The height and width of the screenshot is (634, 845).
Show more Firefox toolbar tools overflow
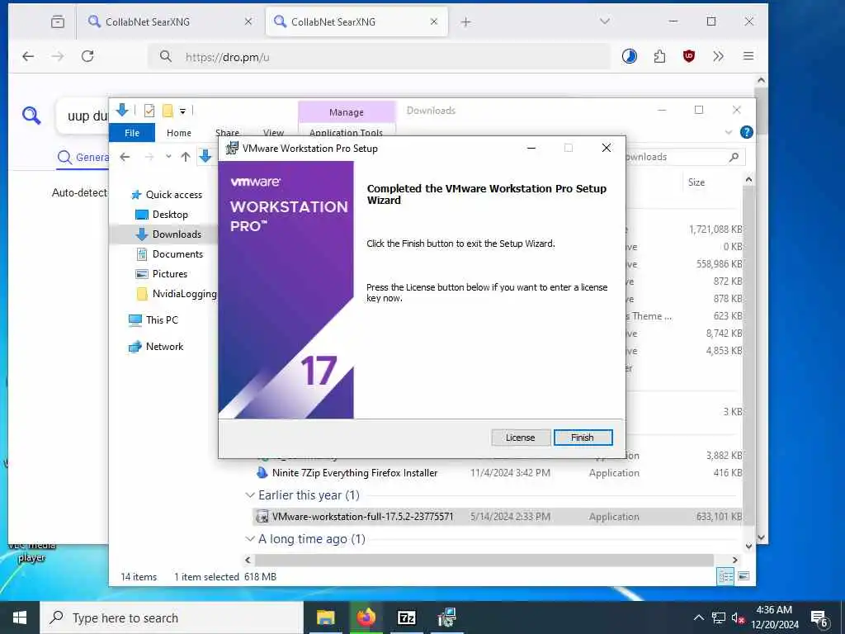(x=719, y=56)
